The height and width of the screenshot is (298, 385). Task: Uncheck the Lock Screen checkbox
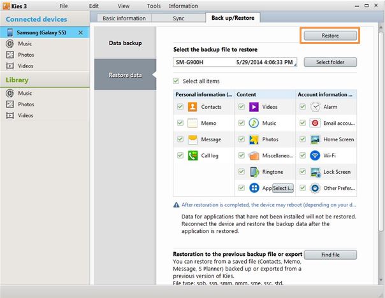[x=303, y=171]
